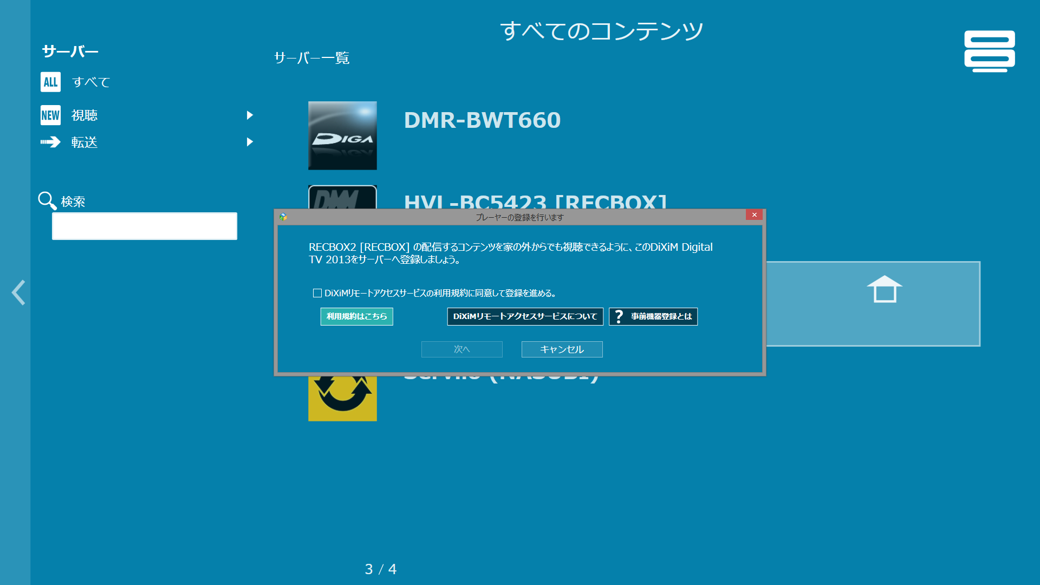Click the transfer arrow icon beside 転送
The width and height of the screenshot is (1040, 585).
50,142
